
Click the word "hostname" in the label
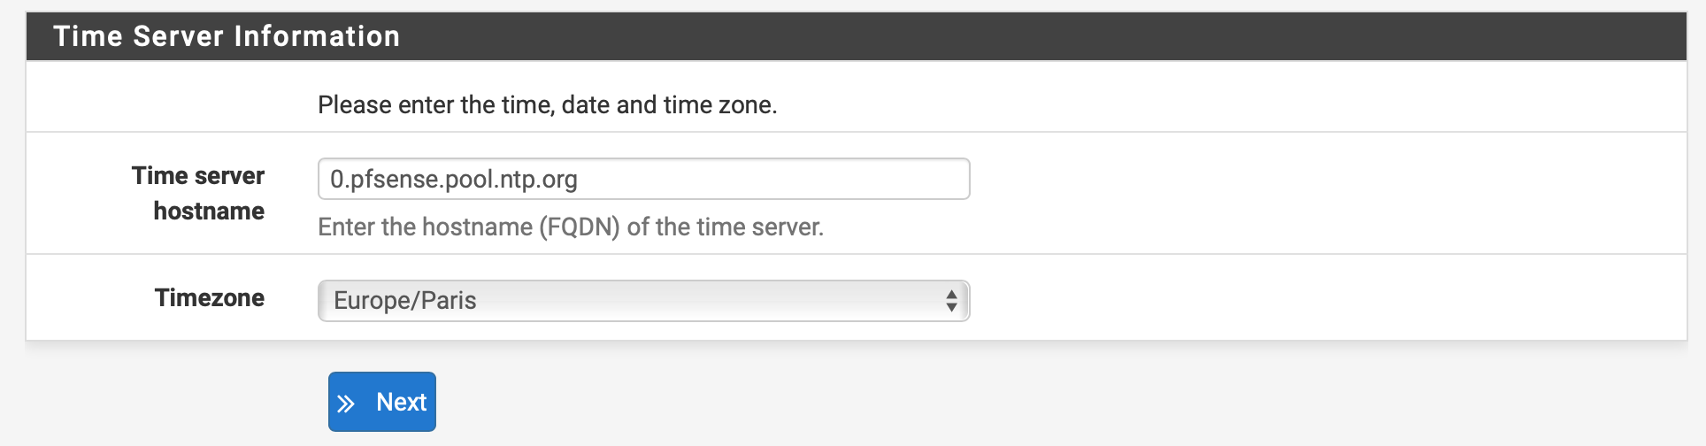(x=209, y=211)
